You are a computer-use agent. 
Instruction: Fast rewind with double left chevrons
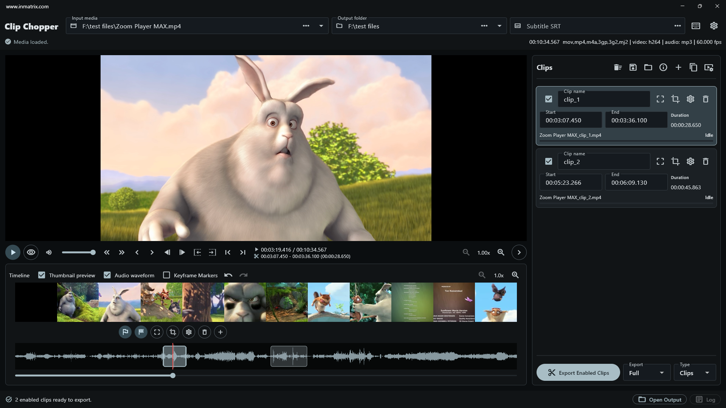pos(107,252)
